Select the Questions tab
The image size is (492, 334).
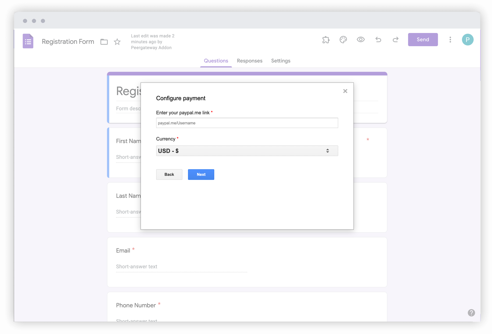[x=216, y=61]
